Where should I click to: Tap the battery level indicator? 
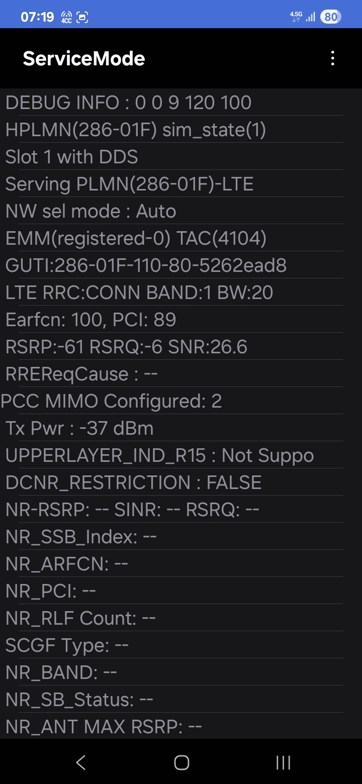coord(330,17)
